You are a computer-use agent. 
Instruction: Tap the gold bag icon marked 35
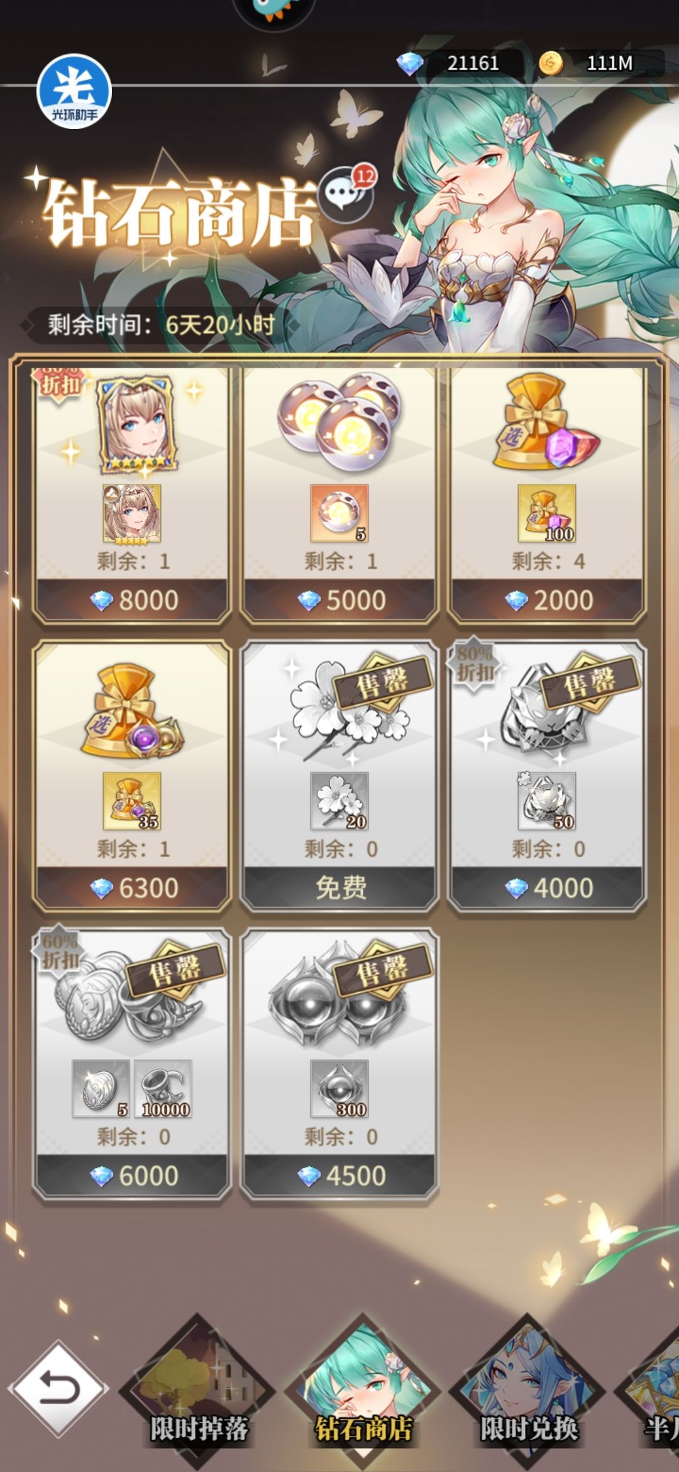pyautogui.click(x=132, y=801)
